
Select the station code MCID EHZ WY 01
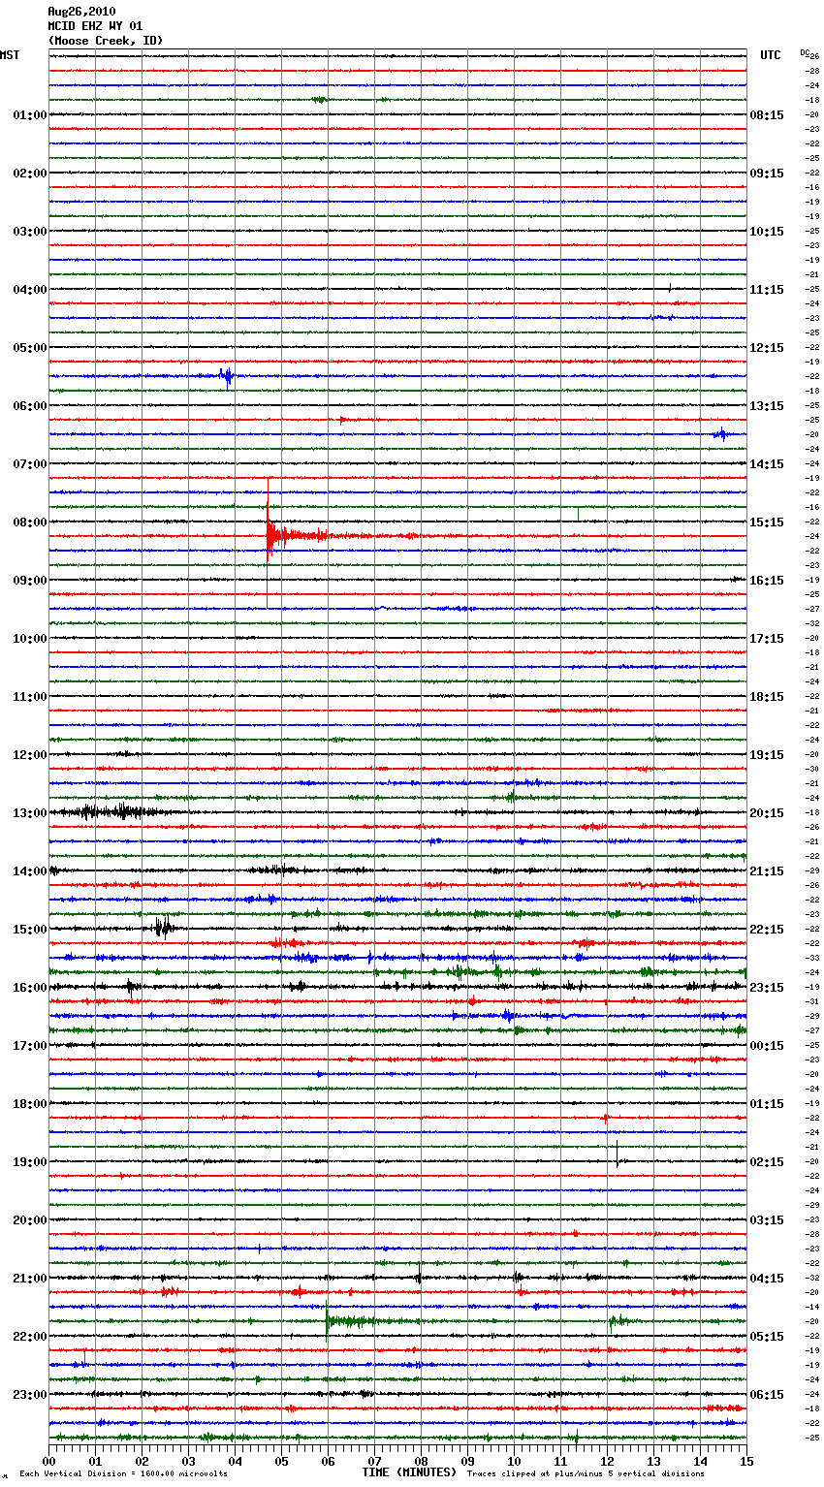(x=95, y=26)
